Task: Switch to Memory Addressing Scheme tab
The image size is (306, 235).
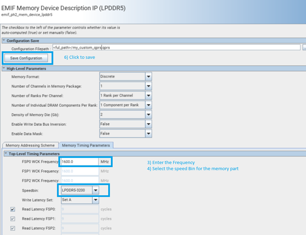Action: click(x=30, y=145)
